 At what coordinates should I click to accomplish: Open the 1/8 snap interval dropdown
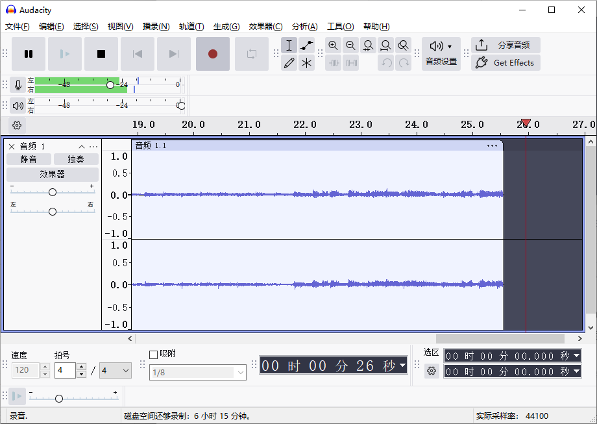point(198,372)
